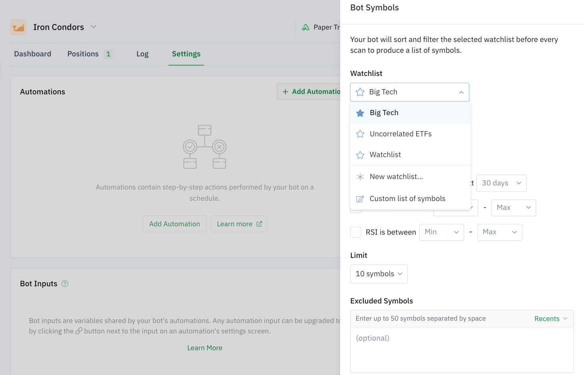This screenshot has height=375, width=583.
Task: Click the Learn More link under Bot Inputs
Action: click(204, 348)
